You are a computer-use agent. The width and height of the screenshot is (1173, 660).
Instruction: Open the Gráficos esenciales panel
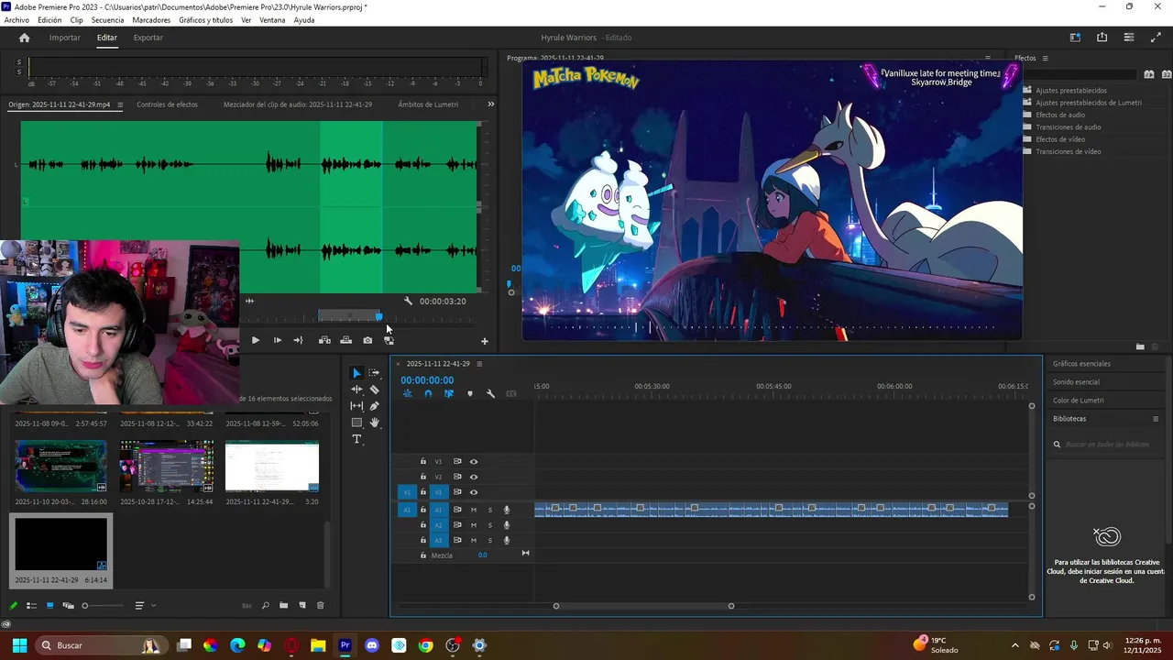coord(1081,364)
